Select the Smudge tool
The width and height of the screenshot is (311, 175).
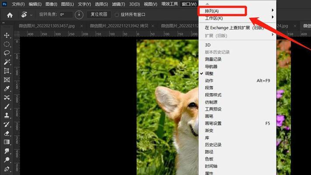coord(7,151)
